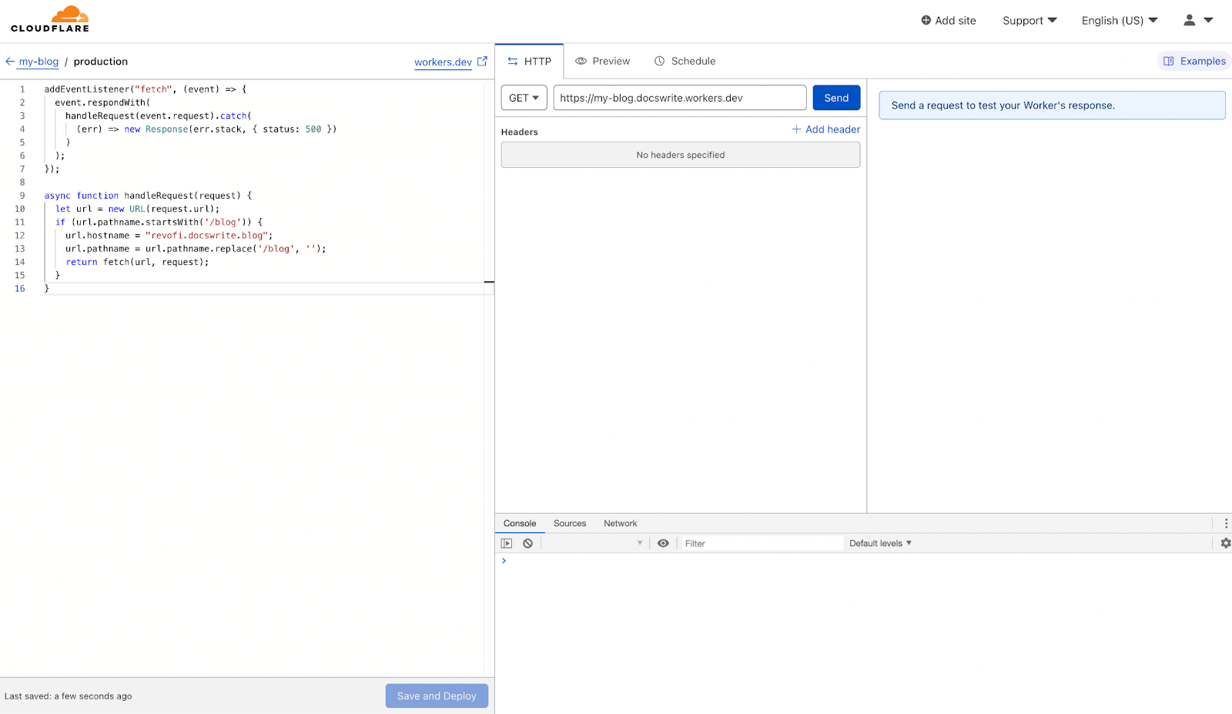
Task: Click 'Send a request to test' info banner
Action: point(1052,106)
